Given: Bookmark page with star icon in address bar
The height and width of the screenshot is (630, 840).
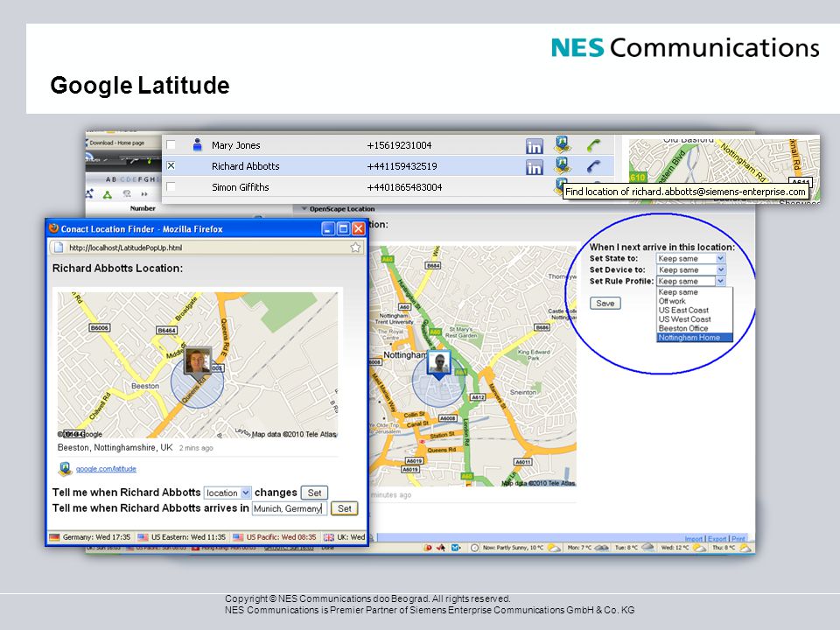Looking at the screenshot, I should pyautogui.click(x=355, y=248).
